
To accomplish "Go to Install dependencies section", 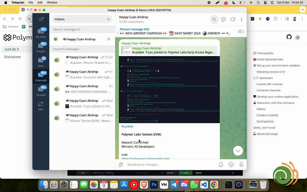I will coord(268,59).
